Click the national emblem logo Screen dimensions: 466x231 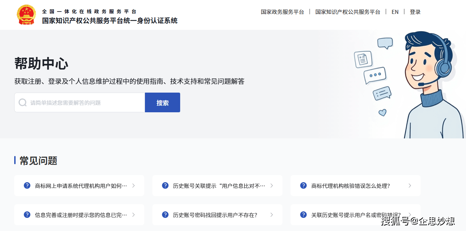point(26,15)
